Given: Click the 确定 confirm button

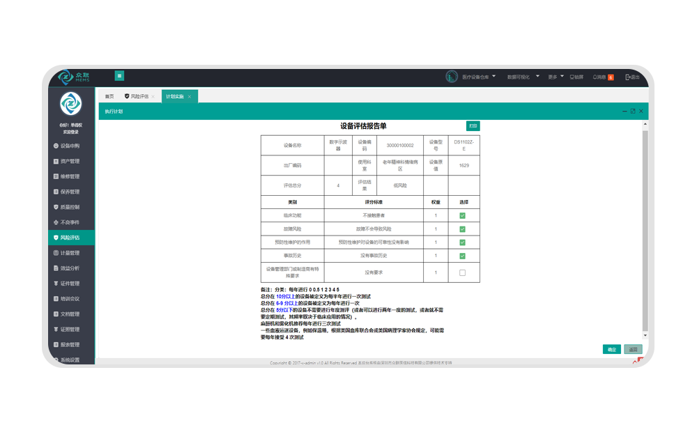Looking at the screenshot, I should (x=611, y=350).
